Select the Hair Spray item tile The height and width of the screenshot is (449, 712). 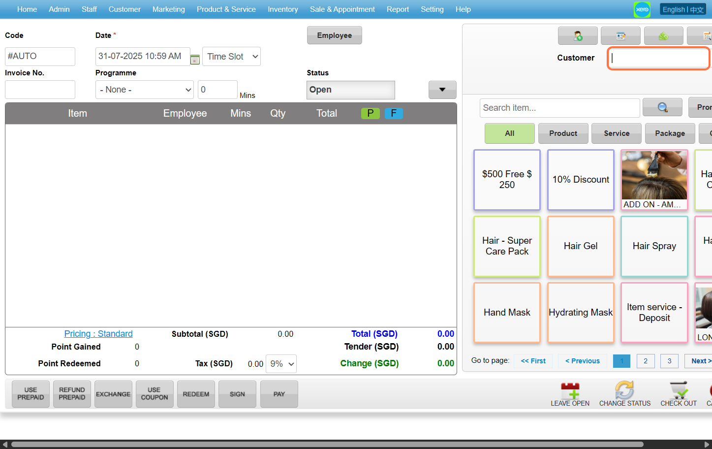654,246
